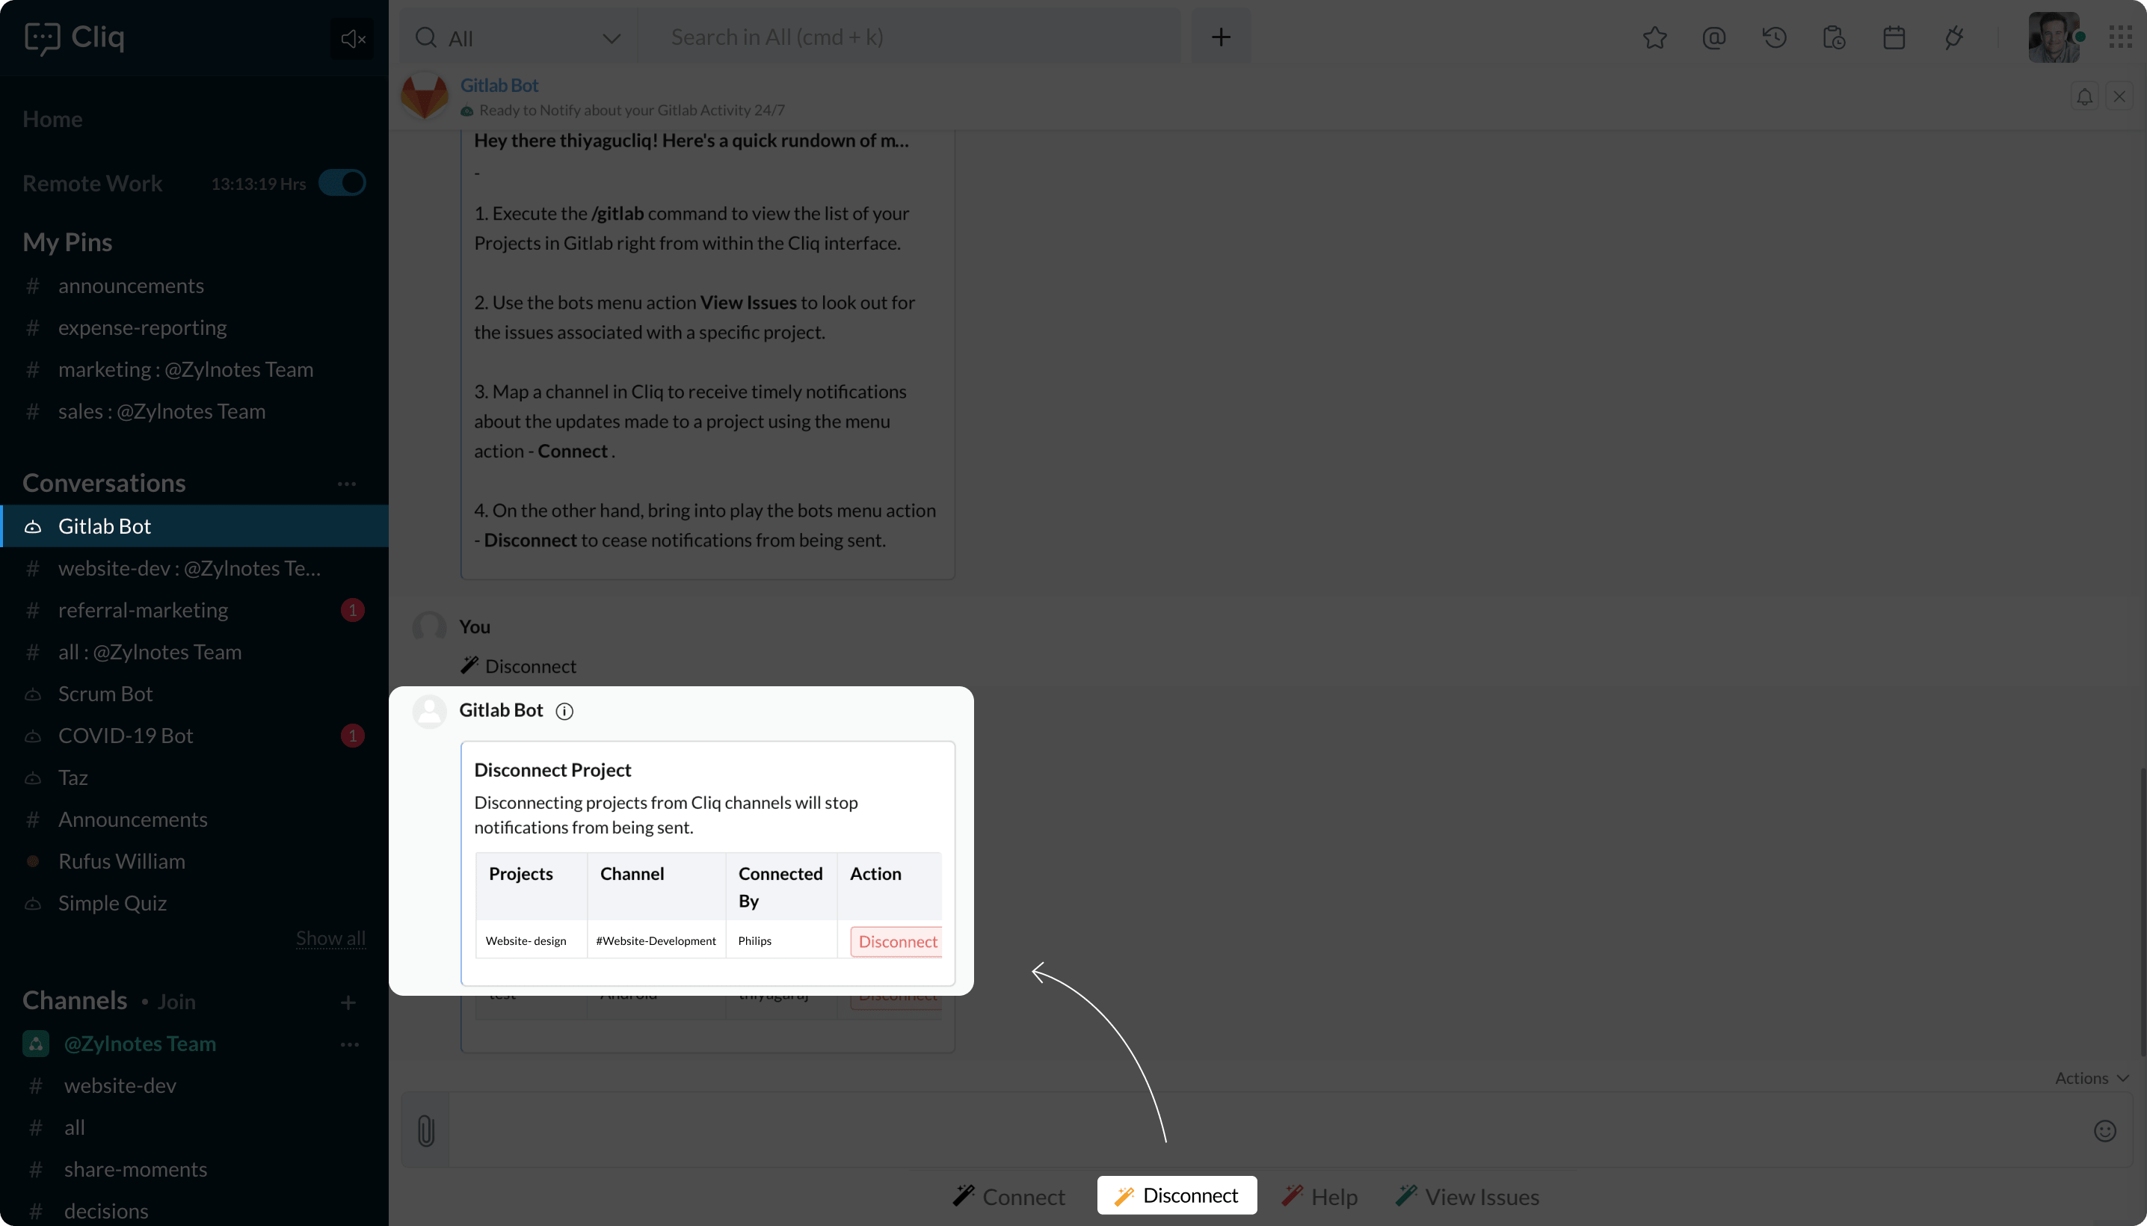
Task: Click the plus button beside search
Action: (1221, 37)
